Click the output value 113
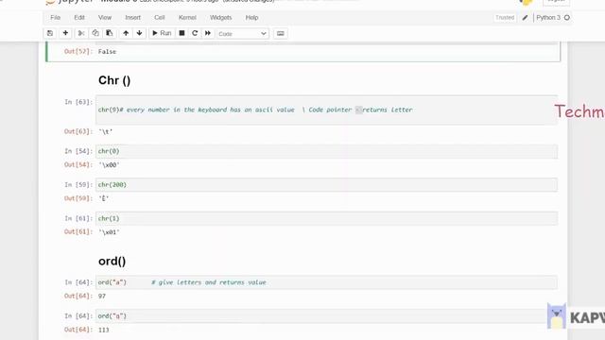 coord(103,330)
